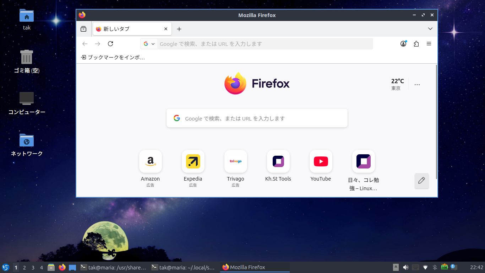Launch the Amazon sponsored shortcut
Image resolution: width=485 pixels, height=273 pixels.
coord(150,161)
